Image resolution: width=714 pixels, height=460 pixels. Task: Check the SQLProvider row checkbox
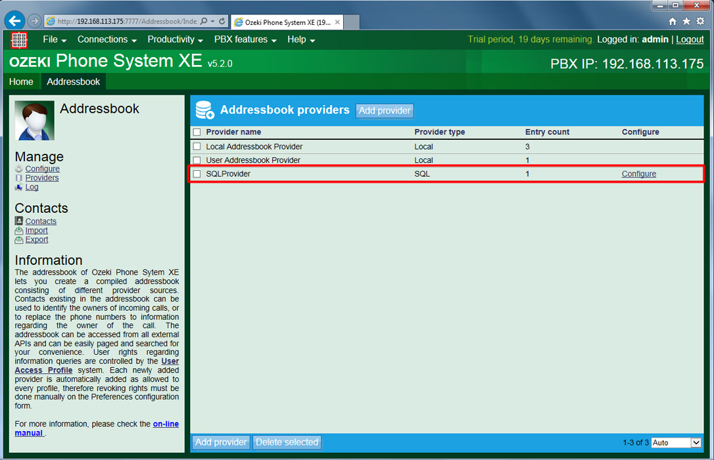coord(197,173)
